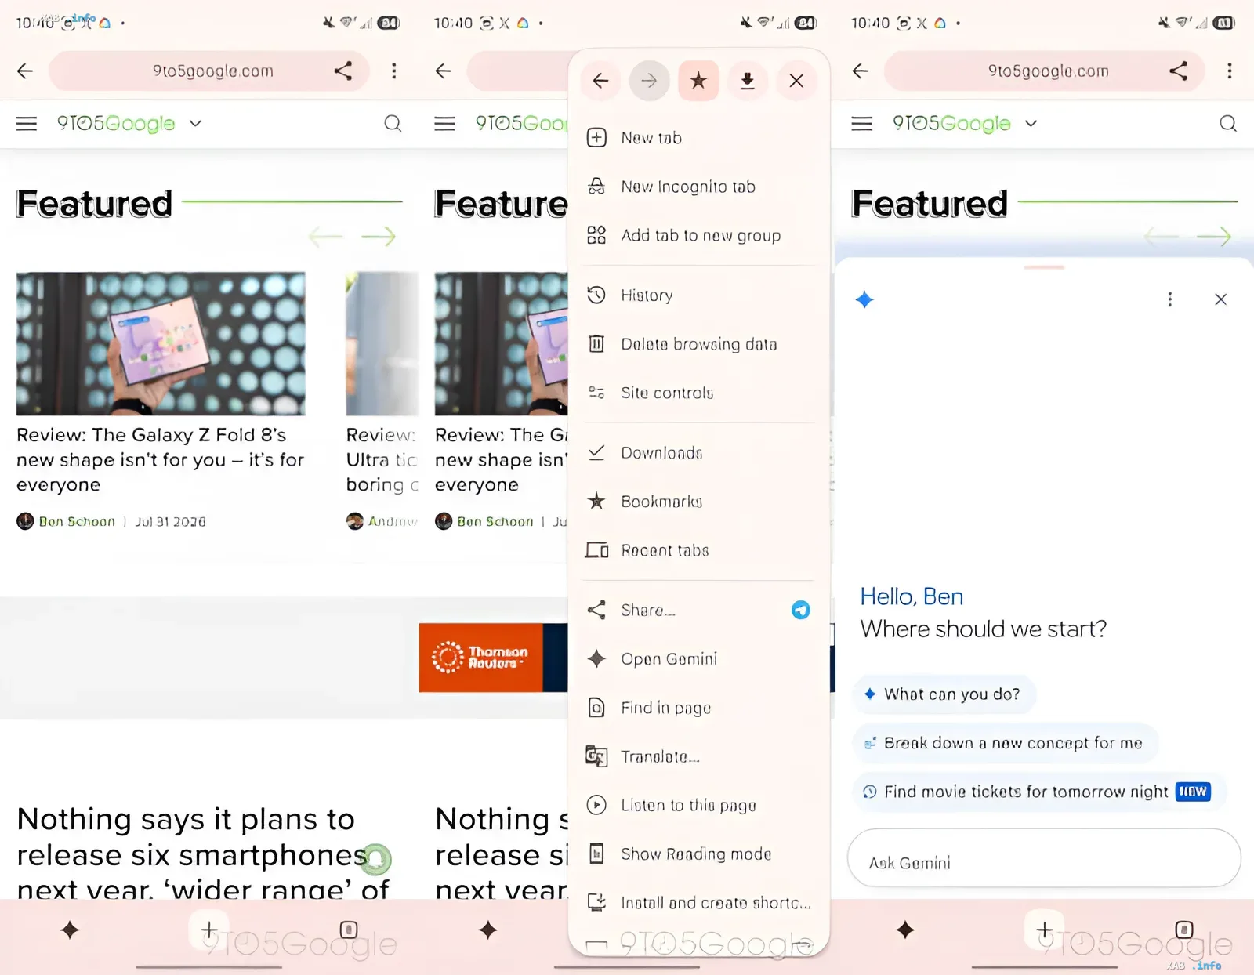Screen dimensions: 1254x975
Task: Tap the share icon in the right screen's address bar
Action: (1179, 71)
